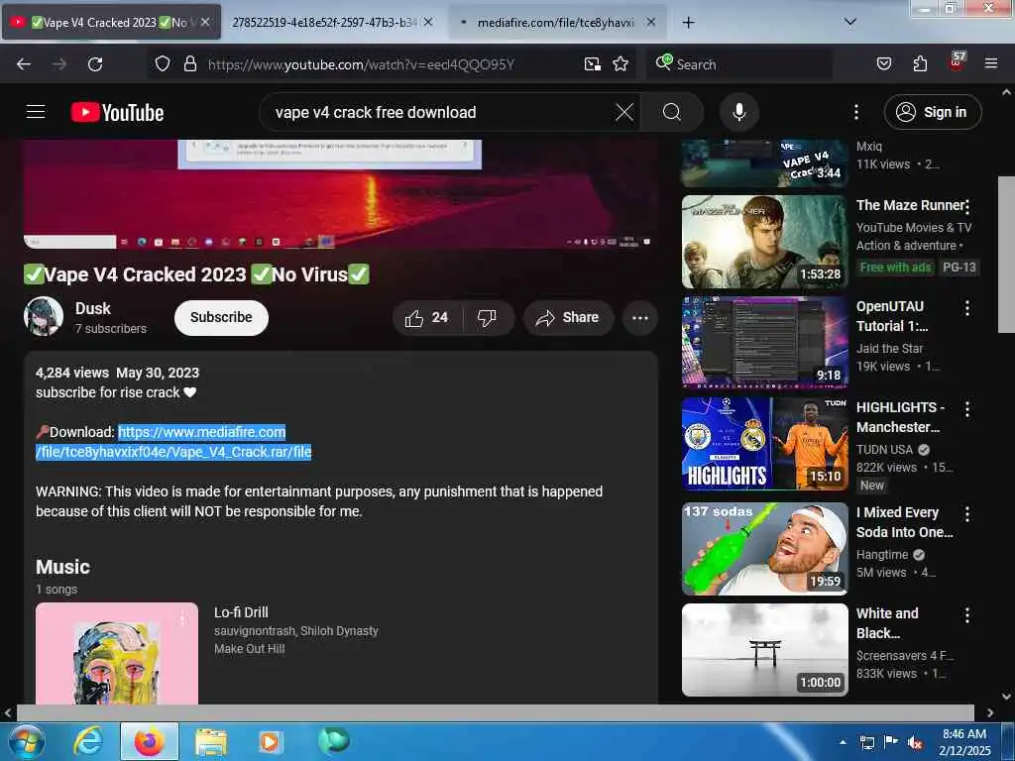Switch to the 278522519-4e18e52f tab
This screenshot has width=1015, height=761.
[x=332, y=22]
